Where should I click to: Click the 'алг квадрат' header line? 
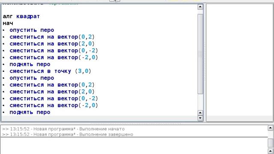pyautogui.click(x=21, y=16)
